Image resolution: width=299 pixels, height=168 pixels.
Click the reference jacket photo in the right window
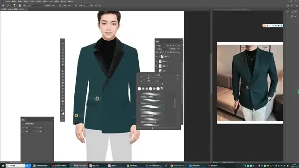pyautogui.click(x=250, y=83)
